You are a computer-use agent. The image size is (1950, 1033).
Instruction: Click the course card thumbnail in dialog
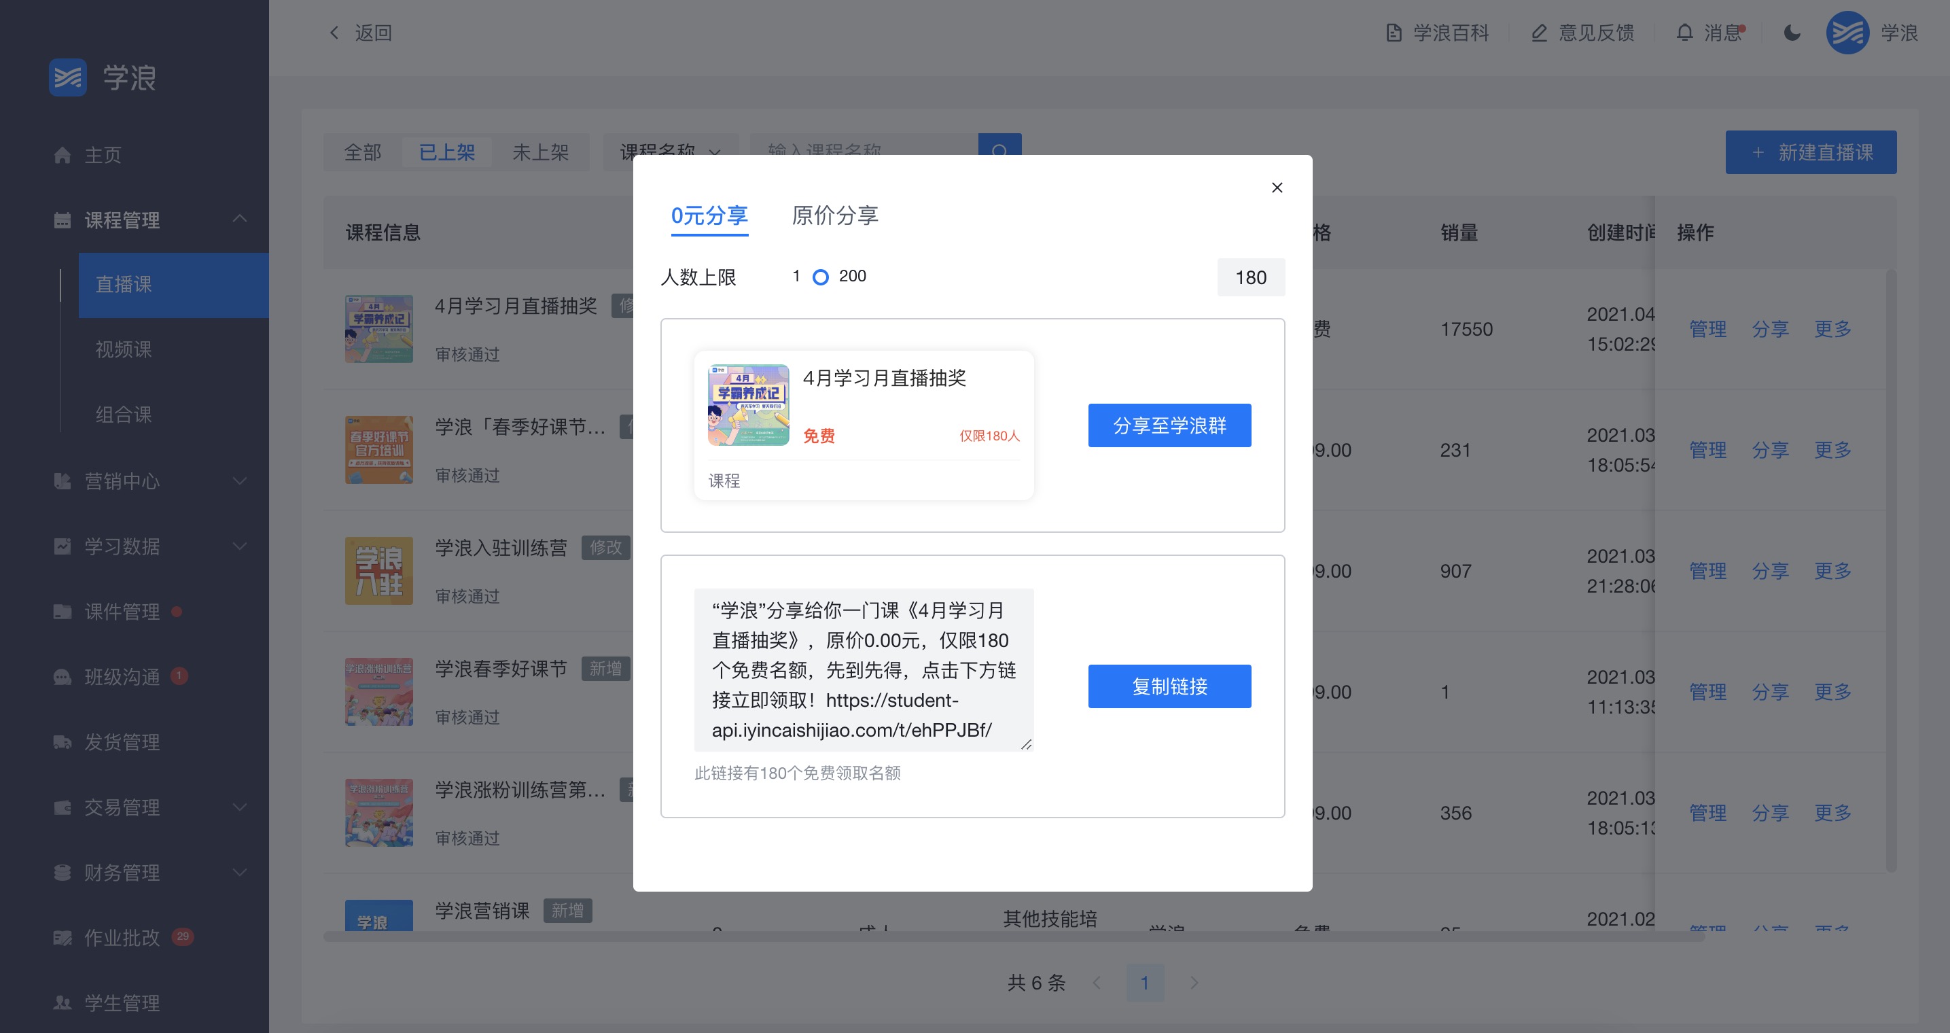(x=749, y=405)
